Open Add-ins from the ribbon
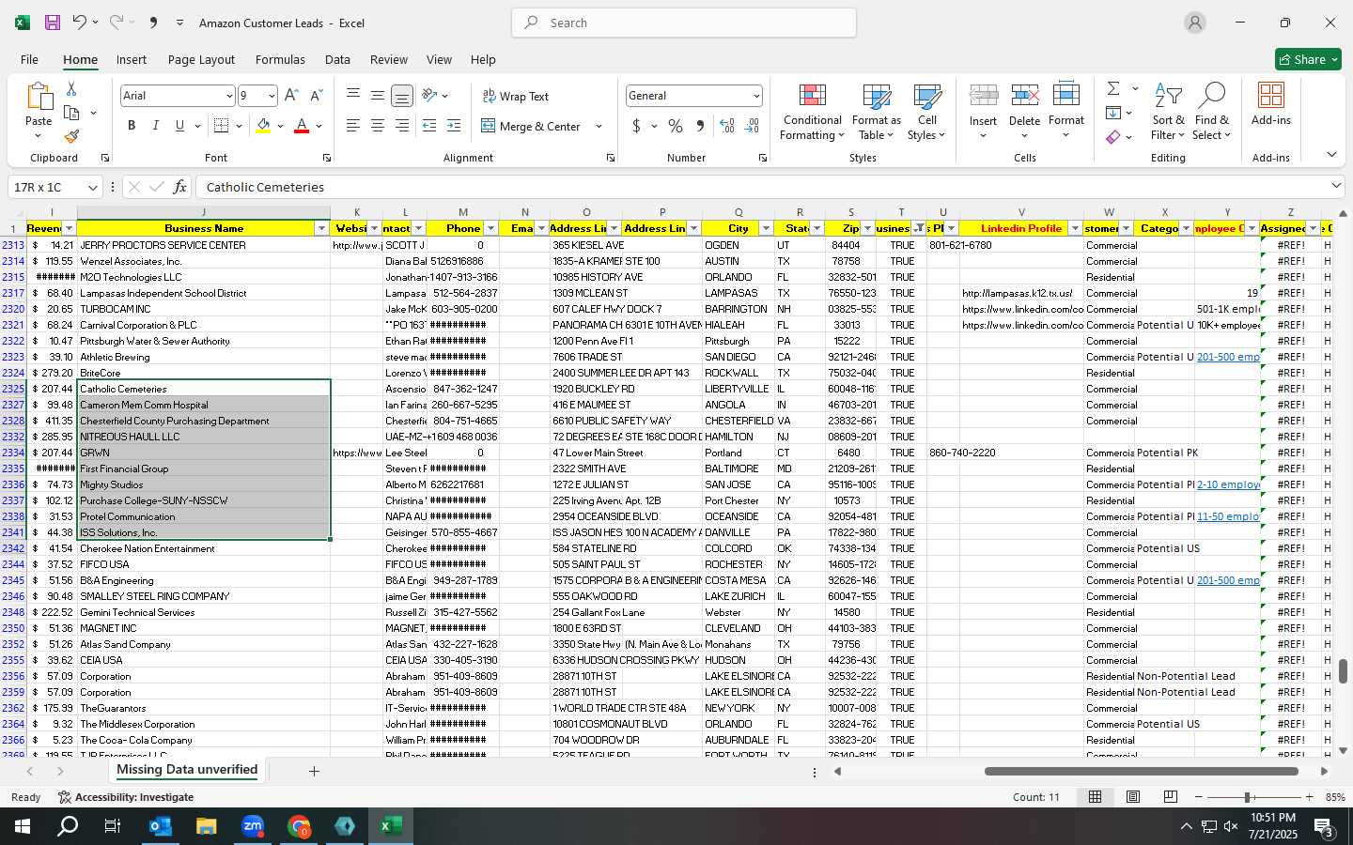Viewport: 1353px width, 845px height. (1271, 103)
